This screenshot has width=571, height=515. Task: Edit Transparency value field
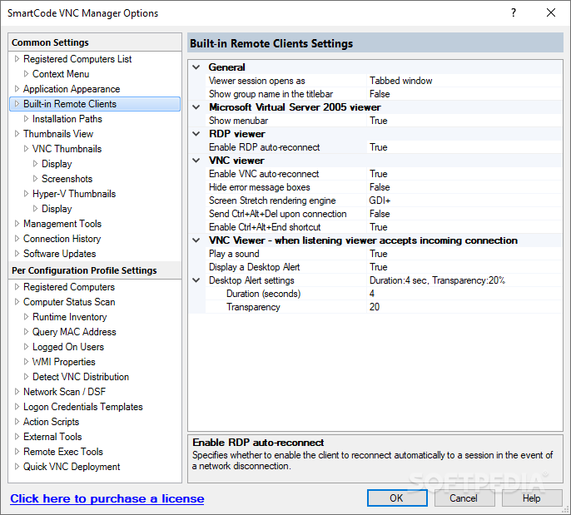[x=464, y=307]
